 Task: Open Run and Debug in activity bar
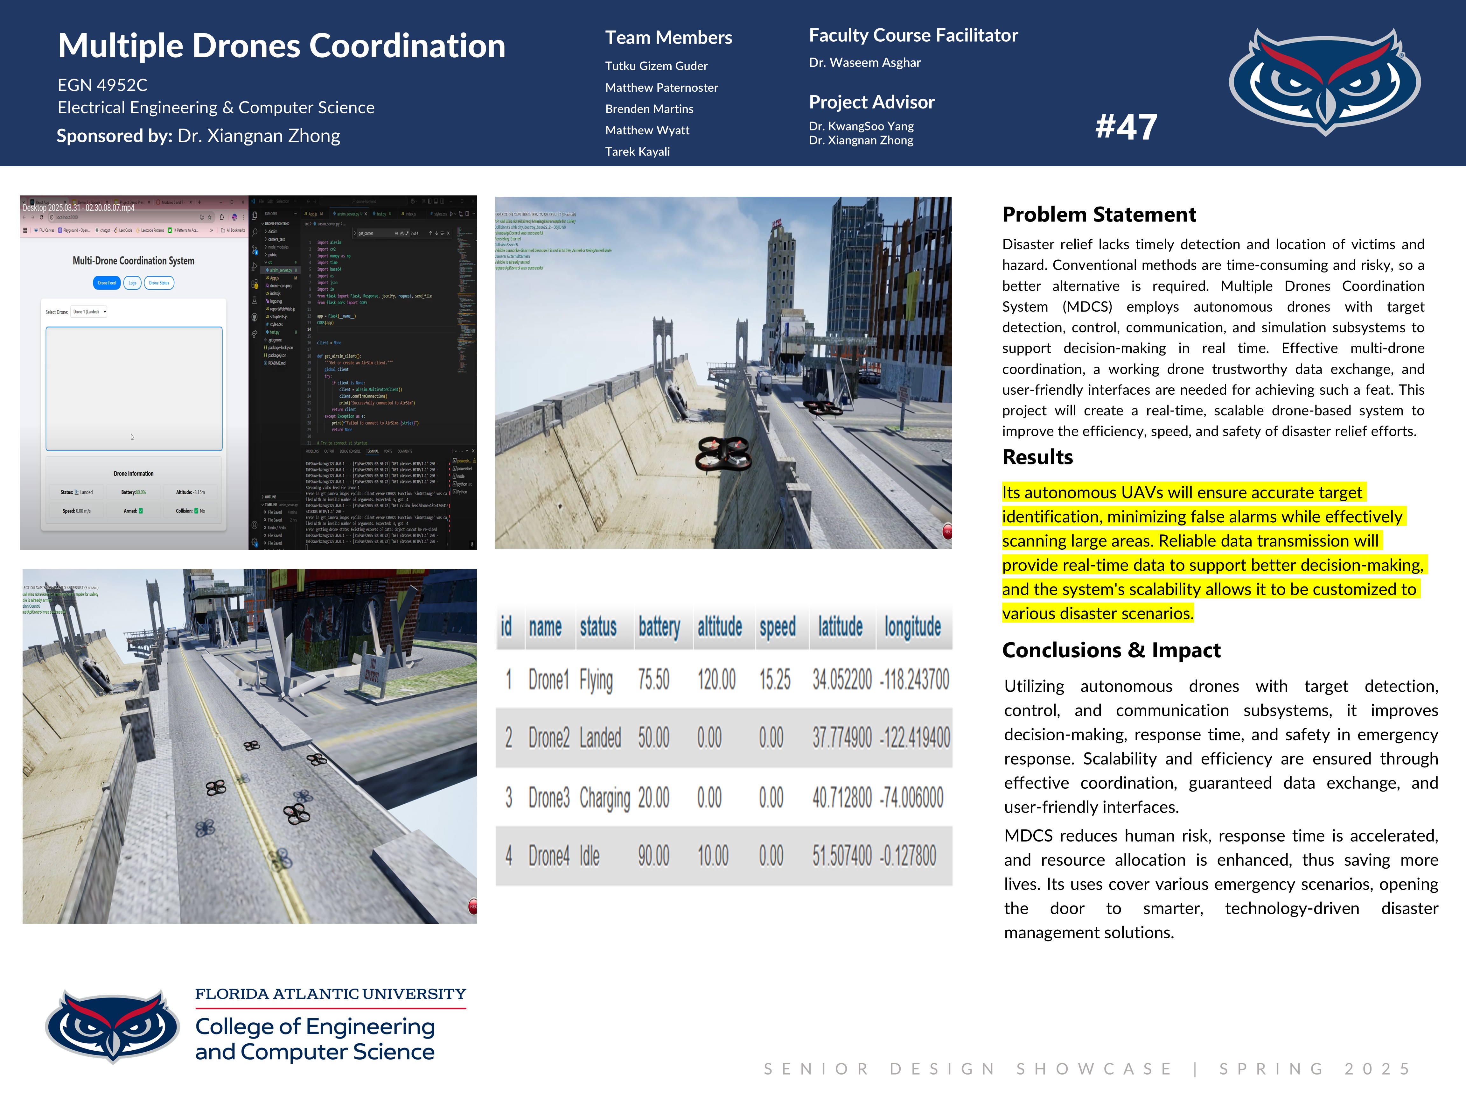click(x=255, y=266)
